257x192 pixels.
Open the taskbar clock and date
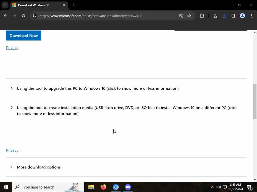click(235, 187)
